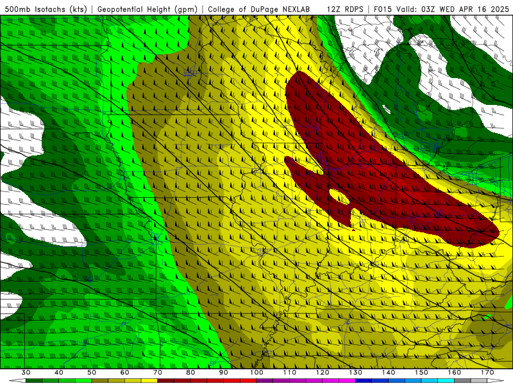The height and width of the screenshot is (384, 513).
Task: Click the 50 label on the color scale
Action: click(x=92, y=372)
